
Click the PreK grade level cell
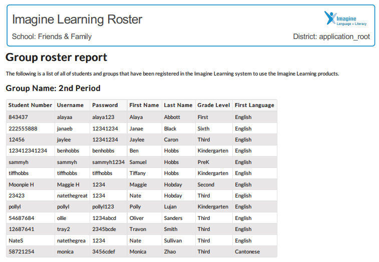(203, 162)
